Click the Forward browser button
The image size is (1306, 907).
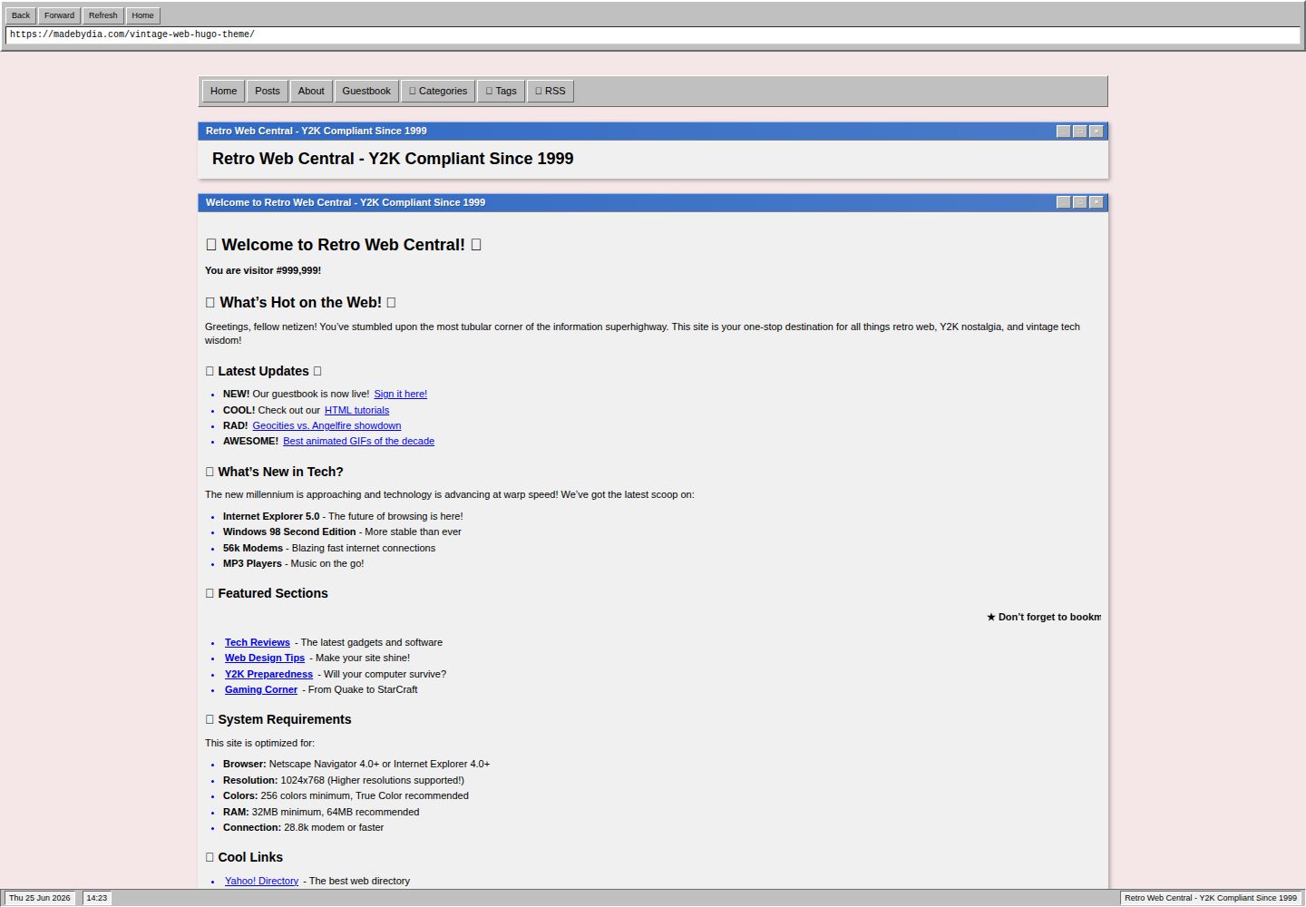pos(59,15)
